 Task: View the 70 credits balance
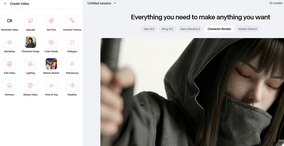[x=275, y=3]
